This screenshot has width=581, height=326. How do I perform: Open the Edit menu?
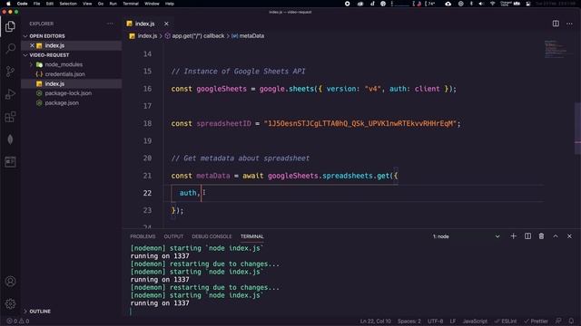(x=50, y=4)
